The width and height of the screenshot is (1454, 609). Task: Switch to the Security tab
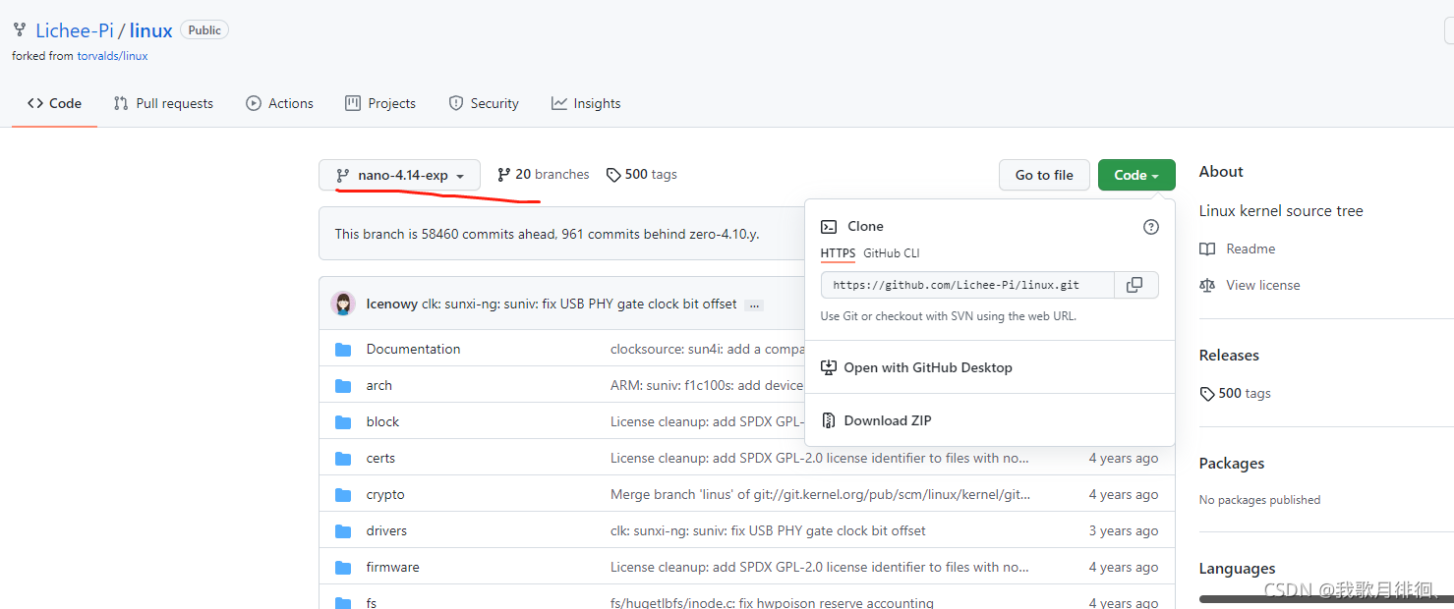[484, 103]
